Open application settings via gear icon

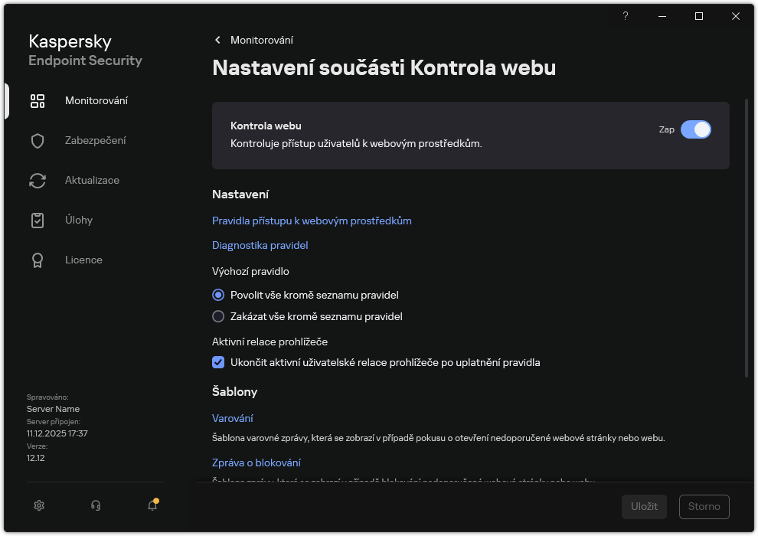click(38, 505)
